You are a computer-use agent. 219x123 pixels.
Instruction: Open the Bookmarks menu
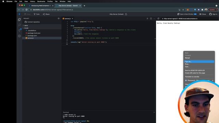41,1
